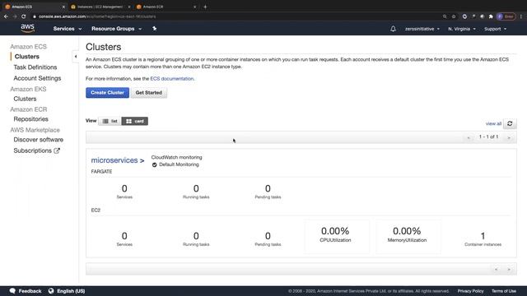
Task: Click the Feedback chat bubble icon
Action: 12,291
